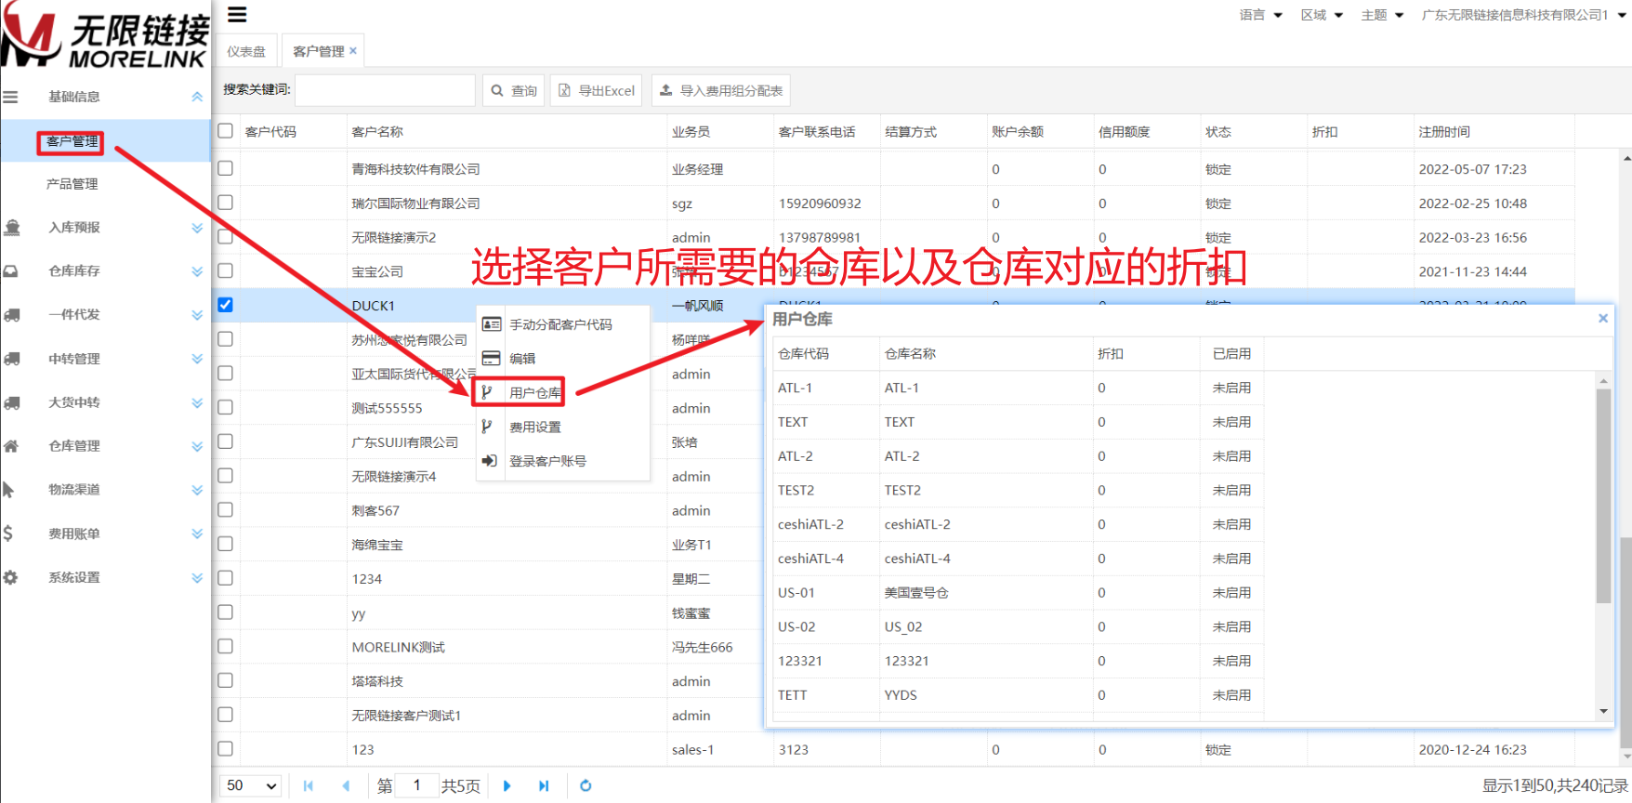Click the search magnifier 查询 button
This screenshot has width=1632, height=803.
[514, 90]
